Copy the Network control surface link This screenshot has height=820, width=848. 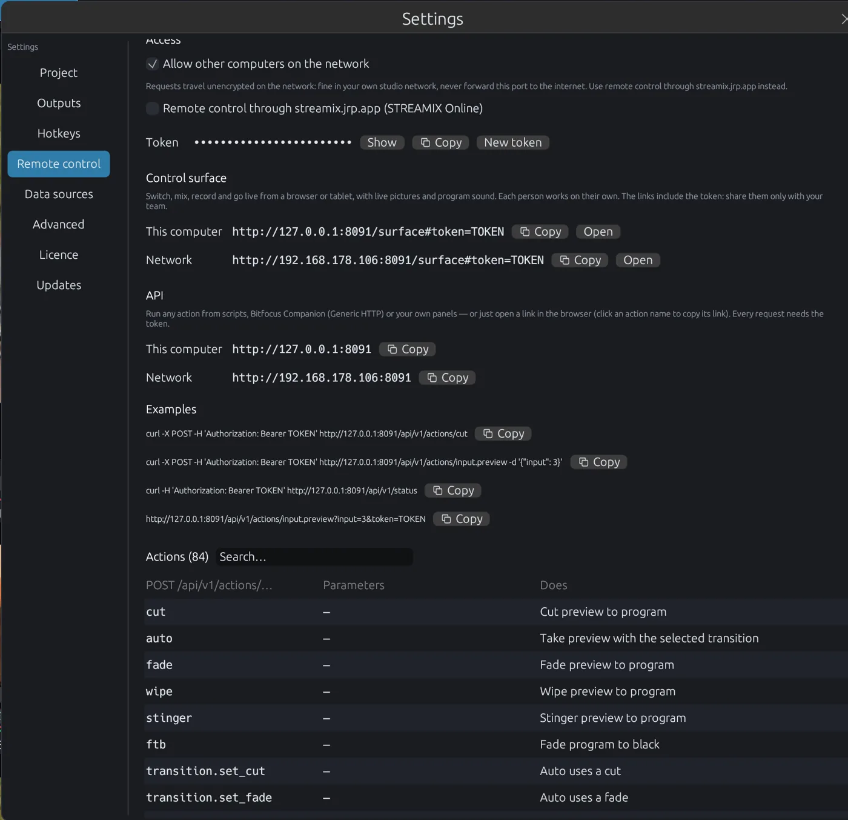[x=580, y=260]
